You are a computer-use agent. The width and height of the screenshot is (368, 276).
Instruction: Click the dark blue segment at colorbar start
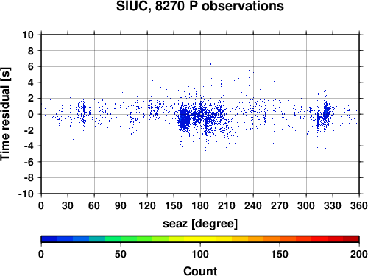tap(49, 239)
